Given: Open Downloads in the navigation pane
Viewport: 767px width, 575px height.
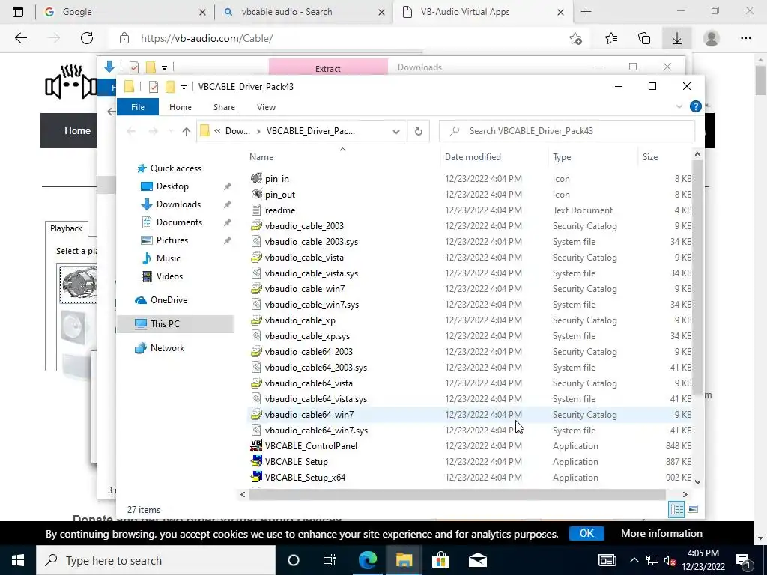Looking at the screenshot, I should point(178,204).
